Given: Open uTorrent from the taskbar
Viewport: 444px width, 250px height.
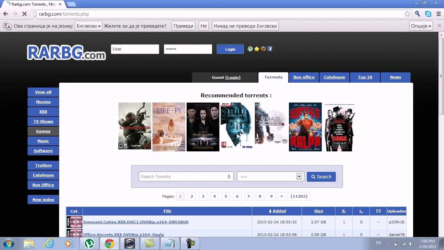Looking at the screenshot, I should click(89, 243).
